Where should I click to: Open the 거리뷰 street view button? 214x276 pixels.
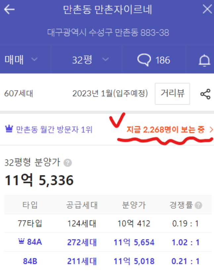tap(172, 94)
